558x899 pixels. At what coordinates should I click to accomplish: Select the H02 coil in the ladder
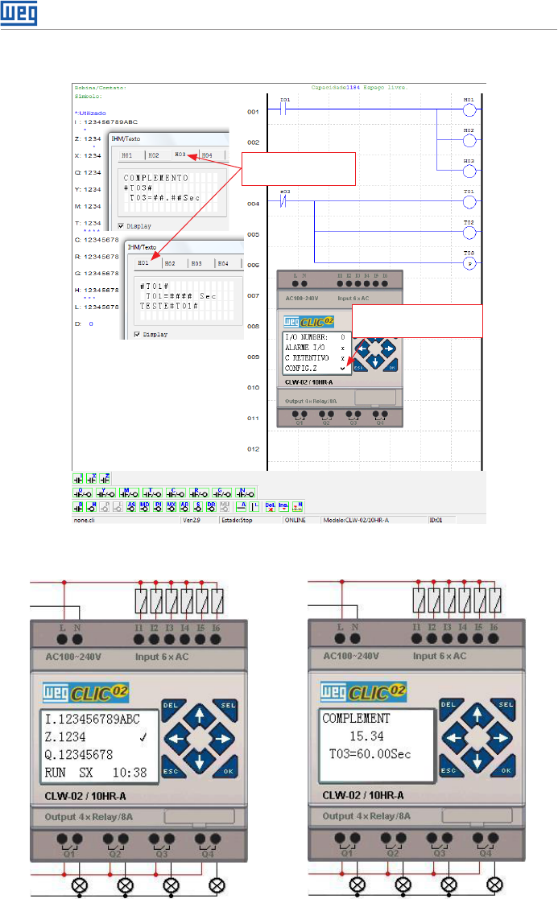tap(469, 139)
